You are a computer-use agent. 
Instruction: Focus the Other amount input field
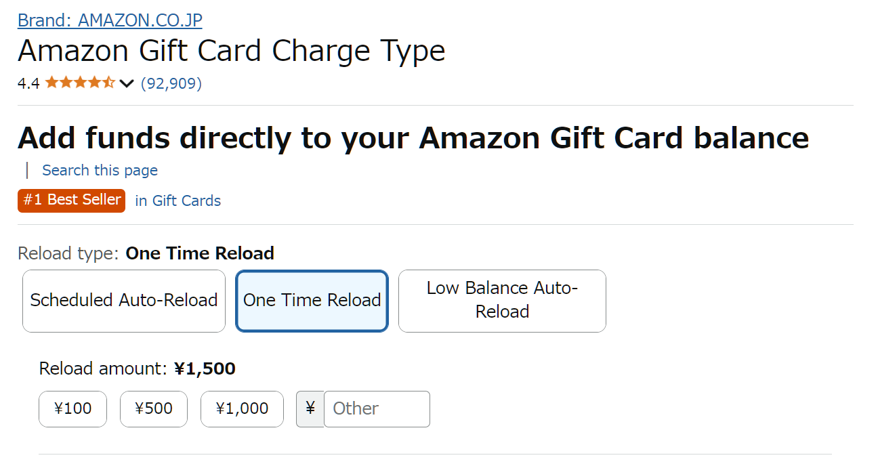pos(377,409)
